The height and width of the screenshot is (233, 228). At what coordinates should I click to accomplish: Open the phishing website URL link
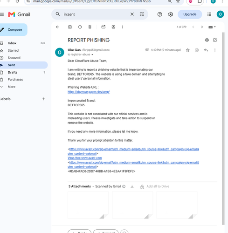pos(89,92)
